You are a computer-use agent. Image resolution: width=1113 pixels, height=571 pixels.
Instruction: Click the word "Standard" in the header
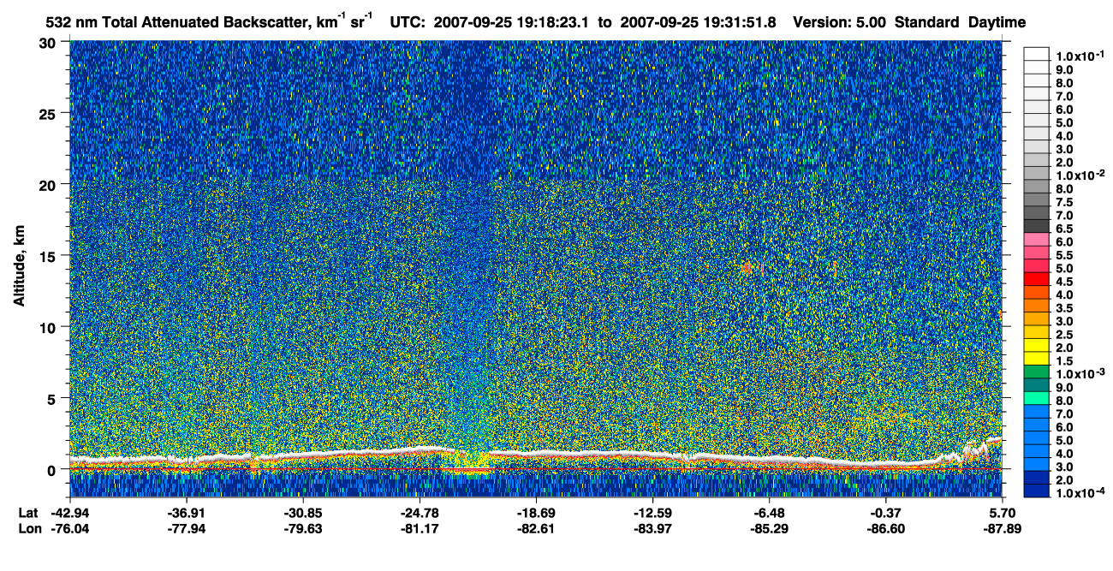click(x=928, y=22)
